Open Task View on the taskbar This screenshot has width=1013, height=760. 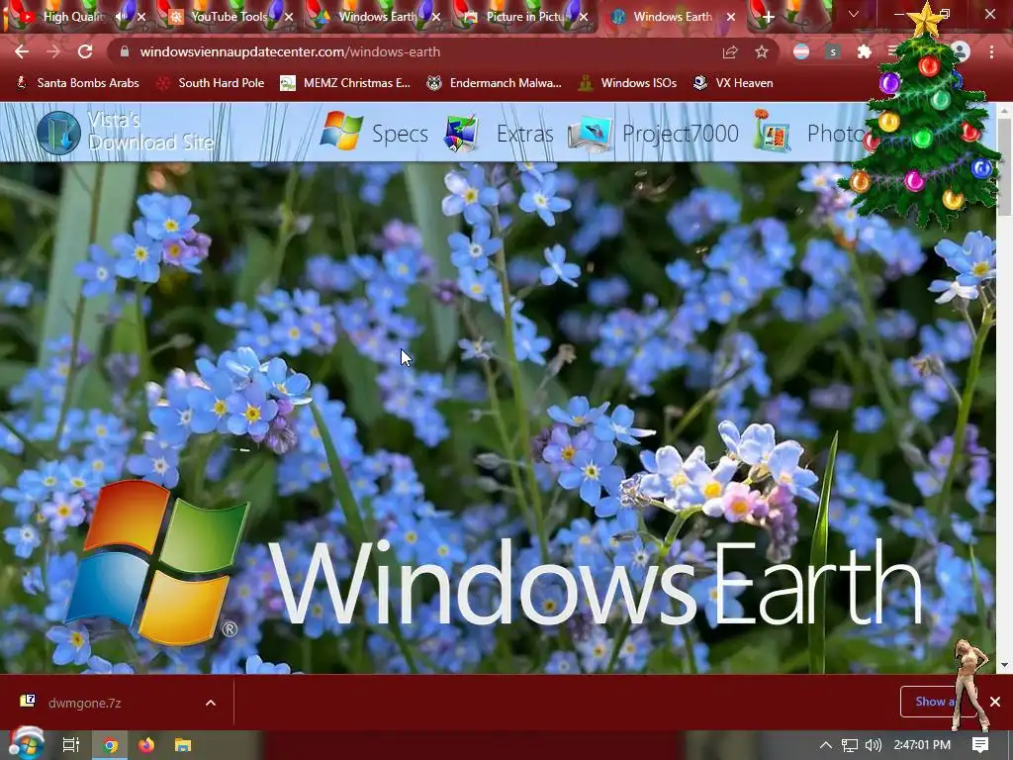(x=70, y=745)
